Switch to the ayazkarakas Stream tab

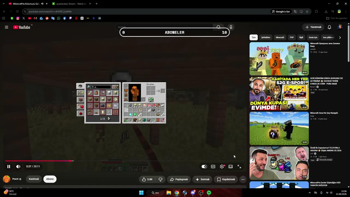[71, 4]
